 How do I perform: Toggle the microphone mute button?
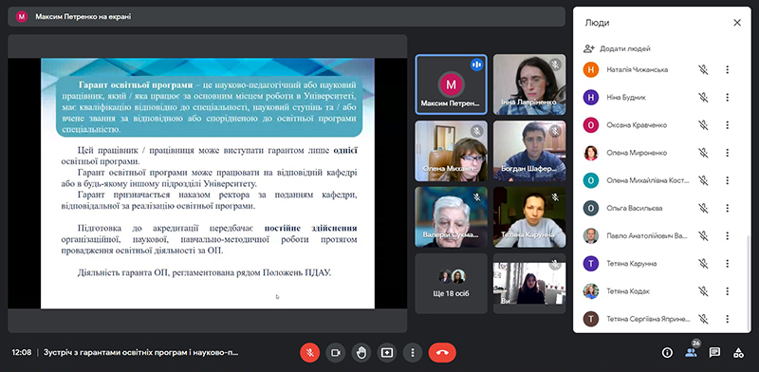(310, 353)
